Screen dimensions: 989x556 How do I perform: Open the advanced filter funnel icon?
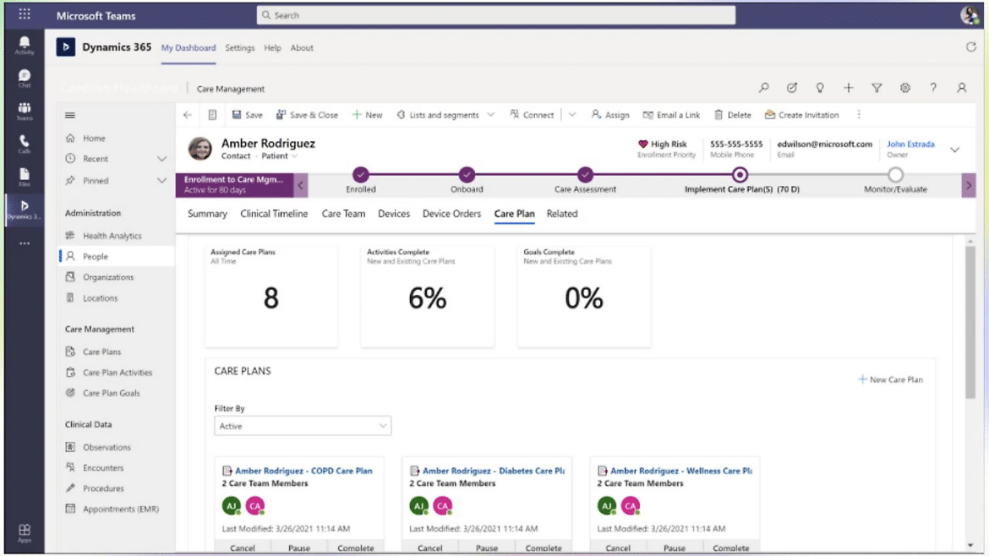coord(877,88)
